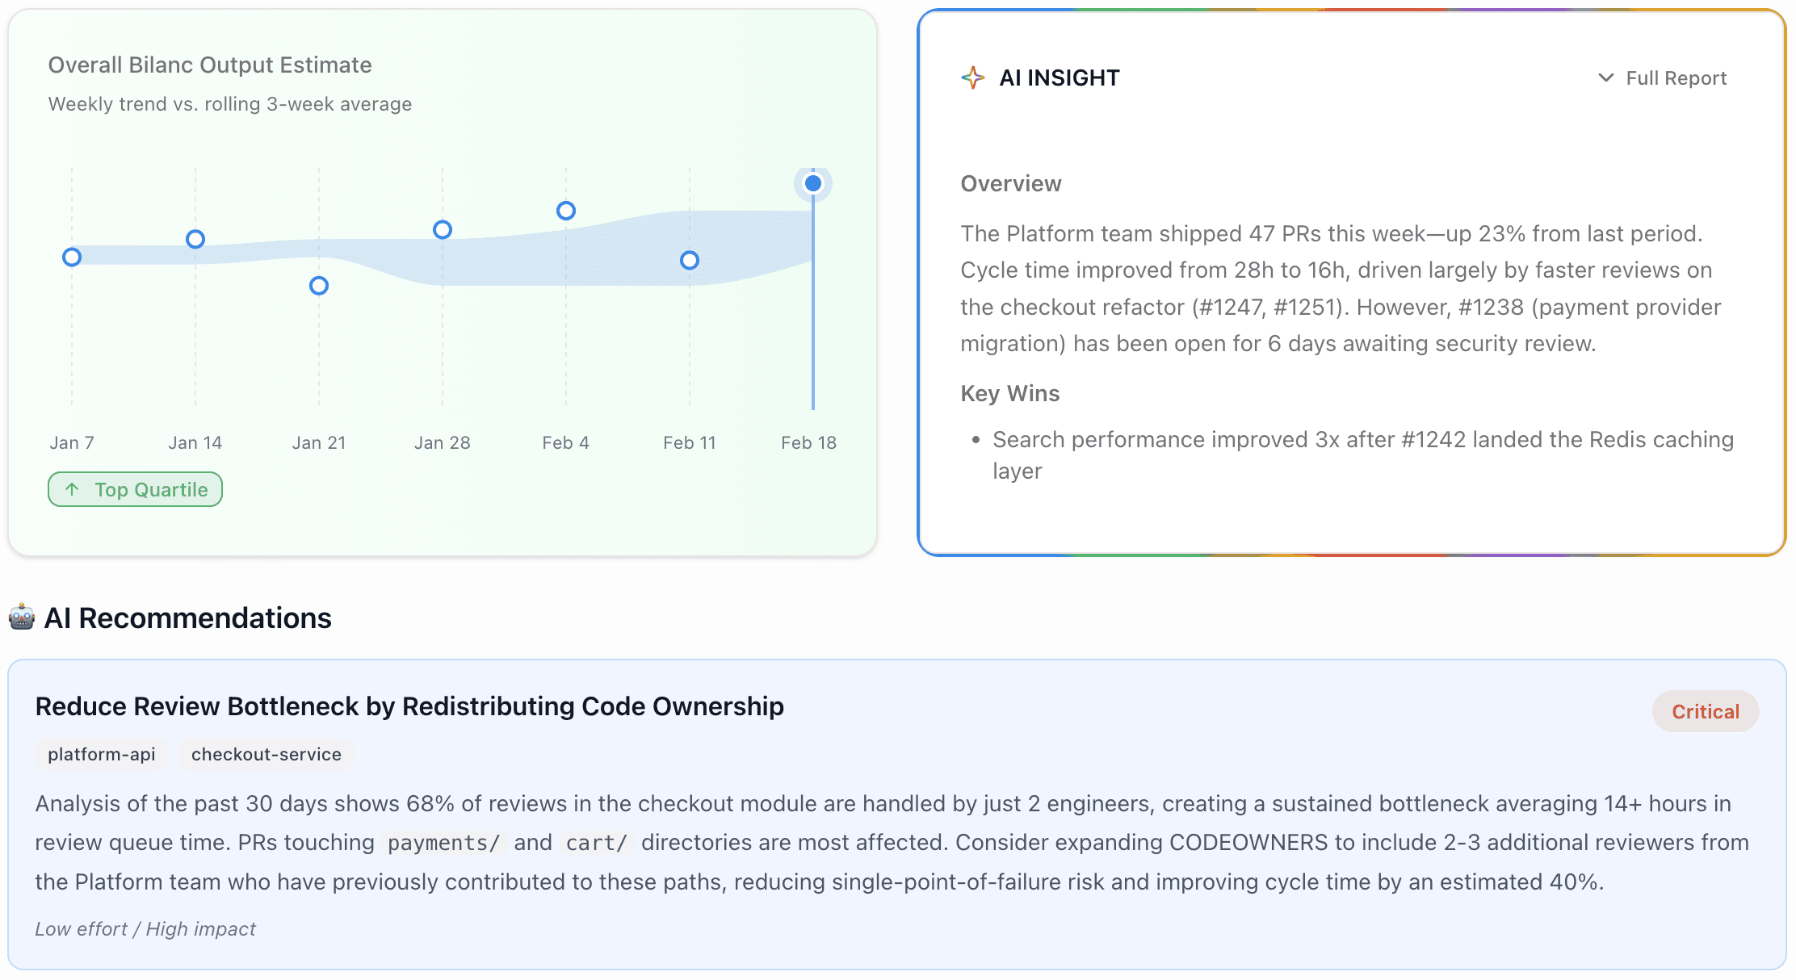The height and width of the screenshot is (980, 1796).
Task: Collapse the Overview section header
Action: pyautogui.click(x=1010, y=183)
